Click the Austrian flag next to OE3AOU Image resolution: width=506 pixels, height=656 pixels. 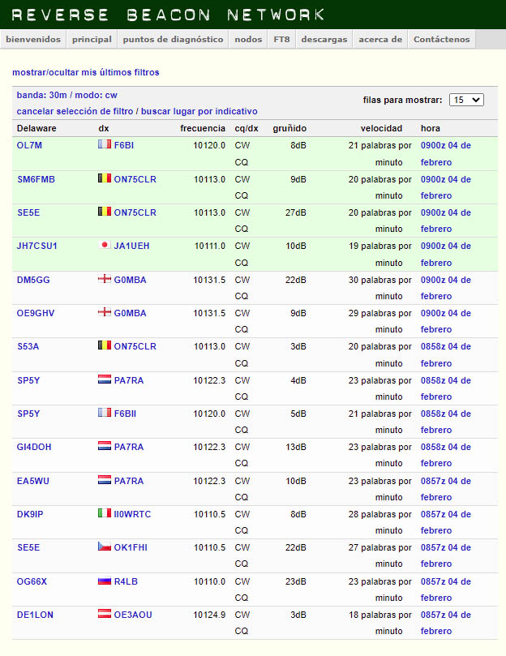point(104,615)
